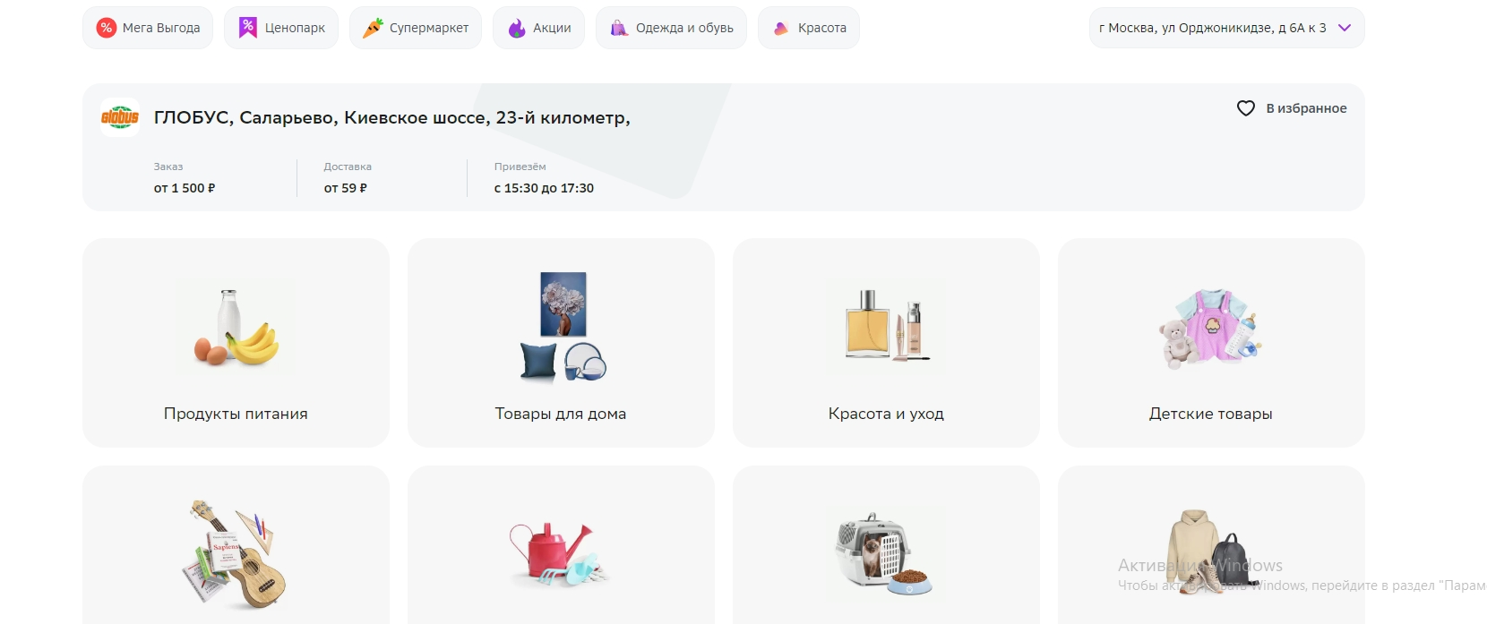Click the purple Ценопарк tag icon

[x=248, y=28]
